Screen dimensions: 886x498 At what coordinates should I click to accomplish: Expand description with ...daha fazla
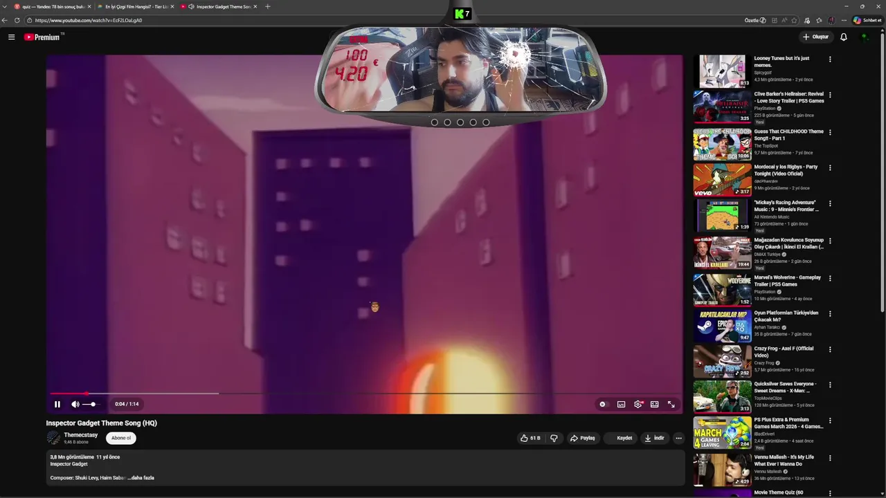coord(141,478)
